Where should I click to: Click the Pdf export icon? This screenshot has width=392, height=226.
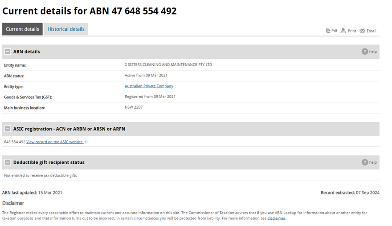[328, 31]
